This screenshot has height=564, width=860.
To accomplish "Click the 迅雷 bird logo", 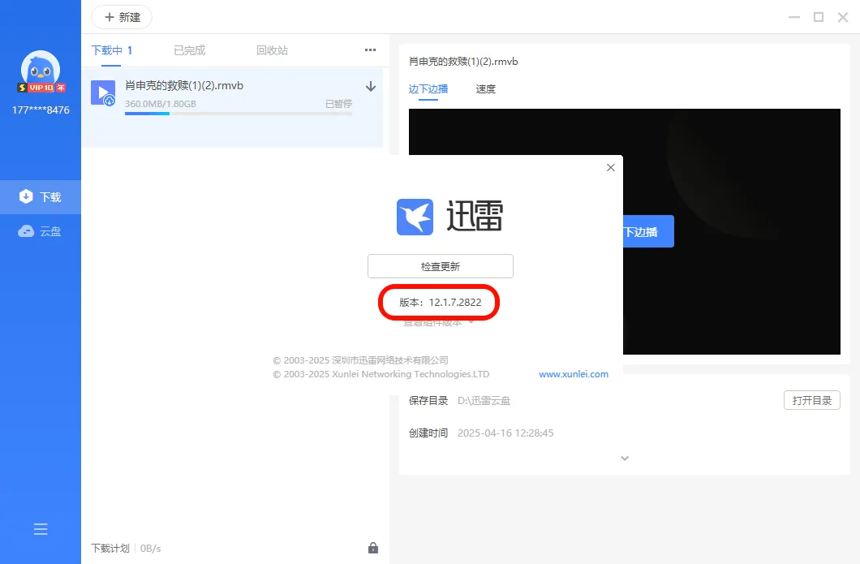I will click(415, 217).
